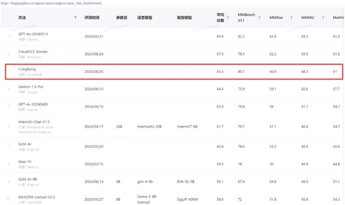Select the MMMU score 69.2 cell
Viewport: 345px width, 205px height.
[304, 36]
